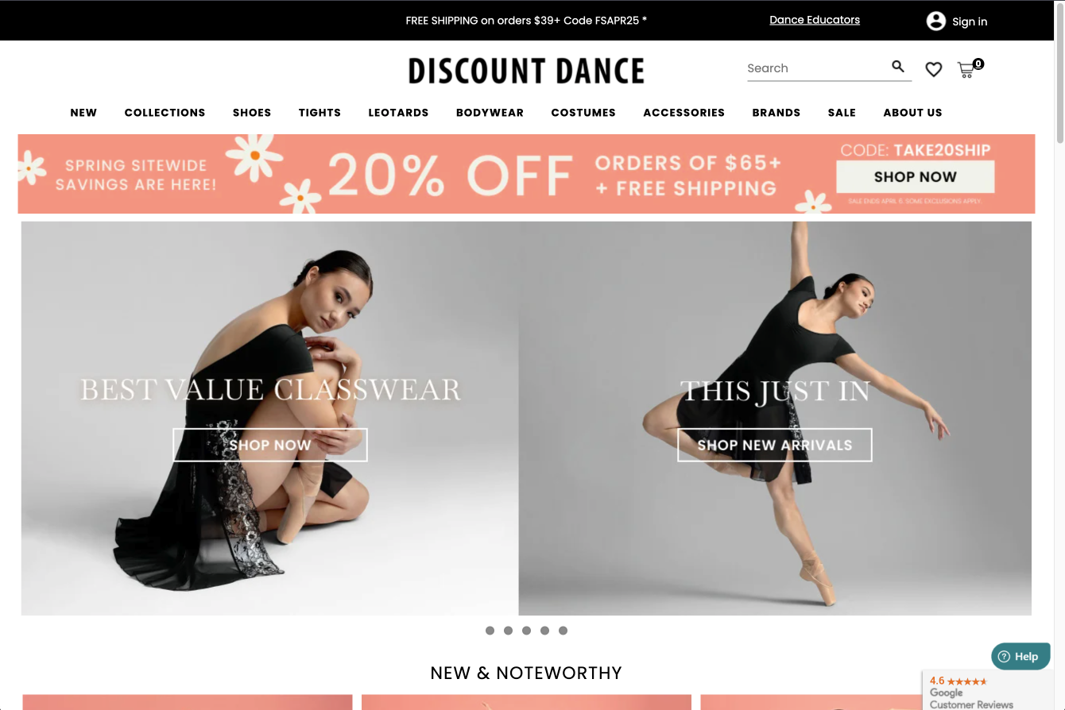Click the account profile icon
Viewport: 1065px width, 710px height.
coord(936,21)
